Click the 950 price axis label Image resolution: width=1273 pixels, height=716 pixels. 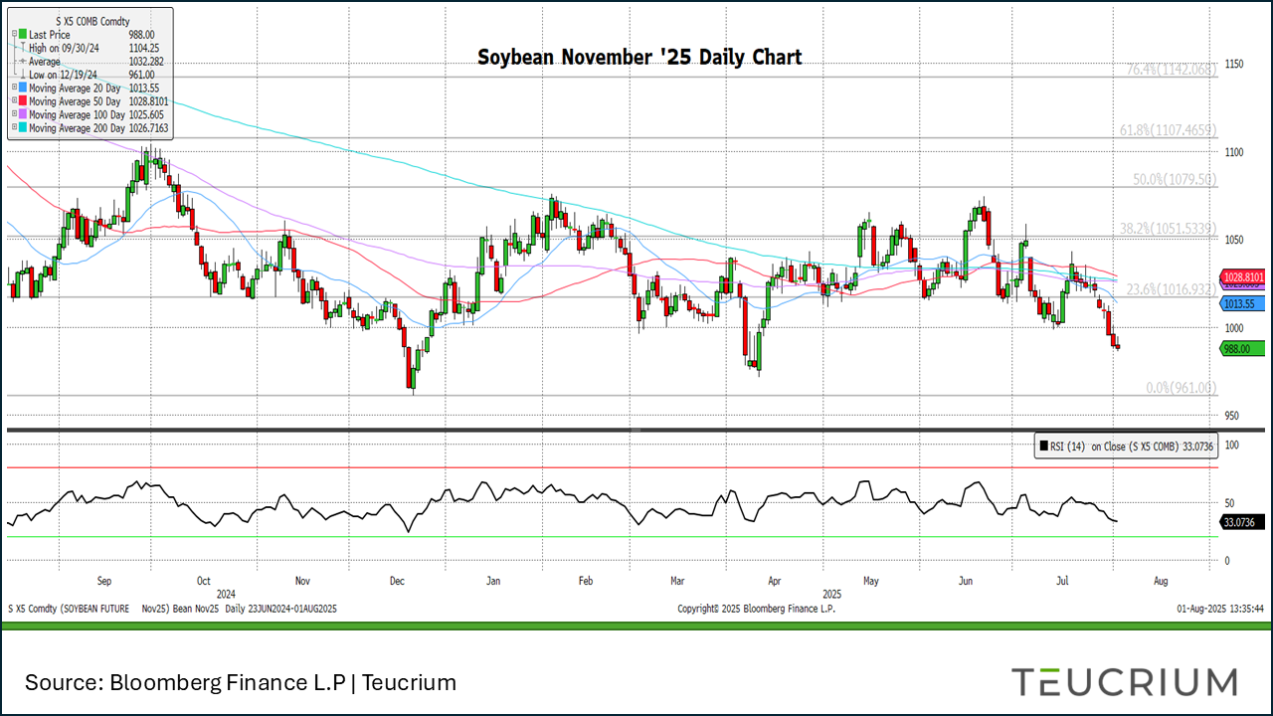click(x=1234, y=415)
